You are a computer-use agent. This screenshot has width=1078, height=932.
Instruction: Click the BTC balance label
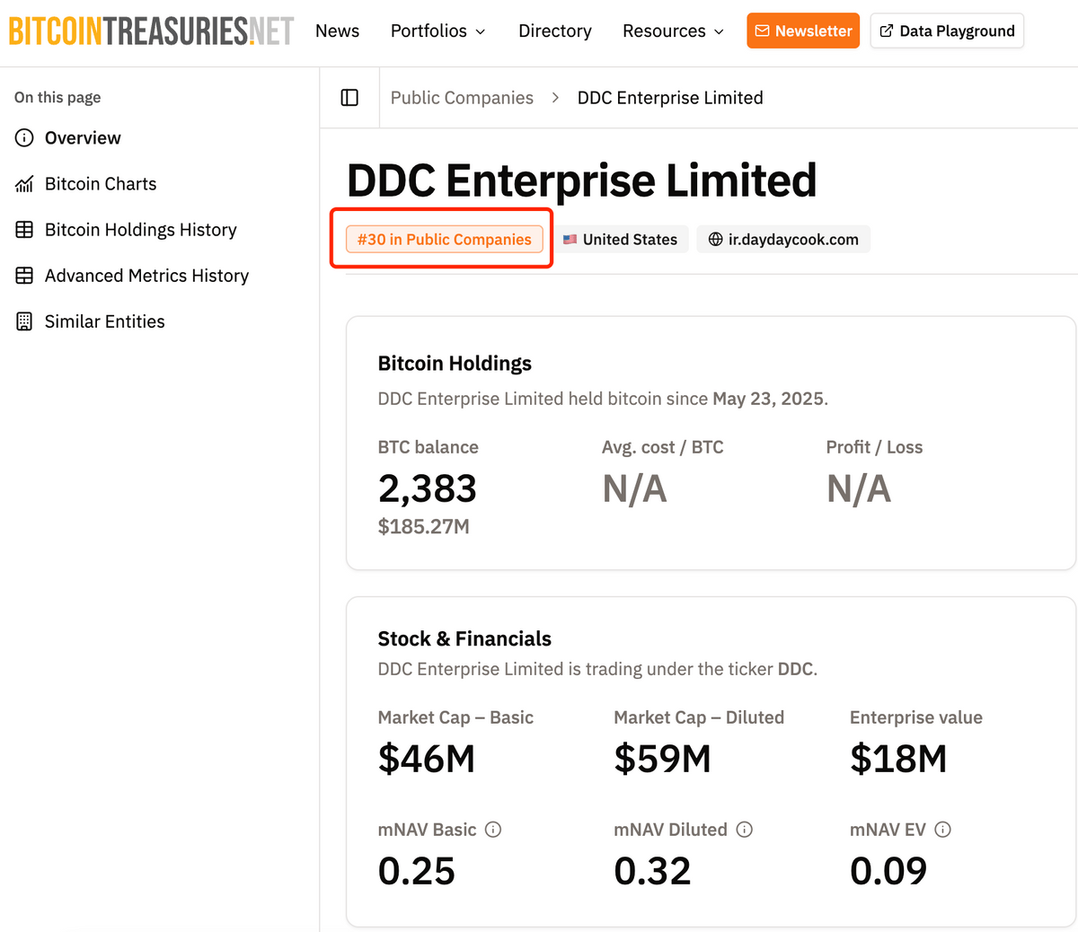click(429, 447)
